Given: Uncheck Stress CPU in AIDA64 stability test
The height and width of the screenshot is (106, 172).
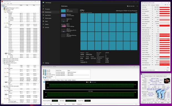Looking at the screenshot, I should coord(45,70).
